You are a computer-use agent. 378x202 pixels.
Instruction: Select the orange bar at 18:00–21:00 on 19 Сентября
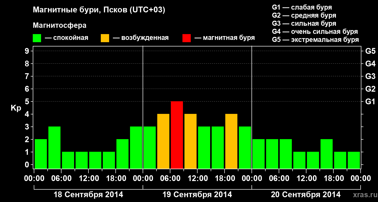tap(231, 141)
